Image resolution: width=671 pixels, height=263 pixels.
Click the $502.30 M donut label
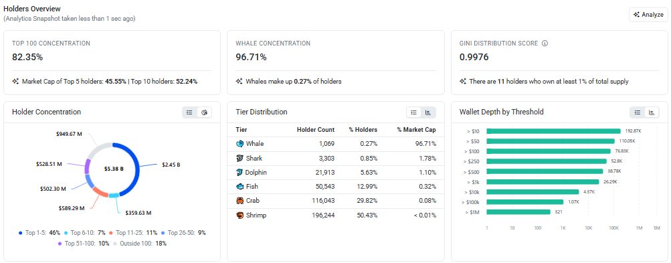pyautogui.click(x=53, y=189)
